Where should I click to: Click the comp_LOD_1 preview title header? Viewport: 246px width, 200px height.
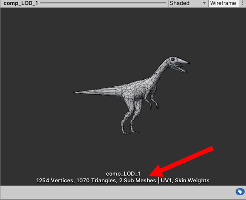21,3
